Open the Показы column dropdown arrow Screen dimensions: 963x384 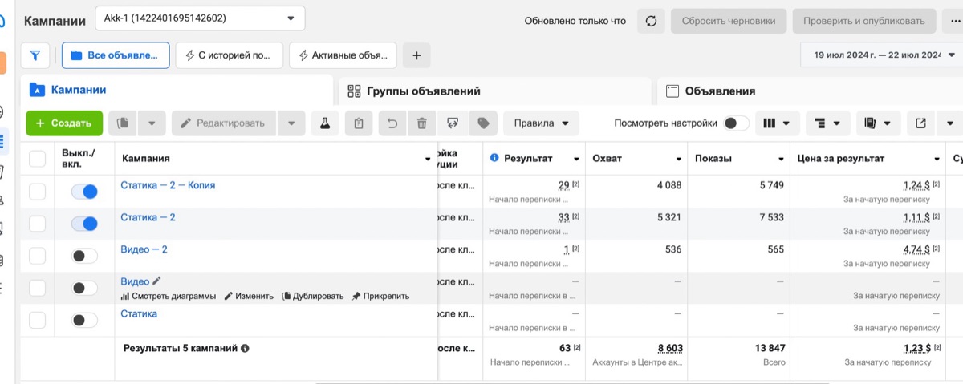(782, 159)
